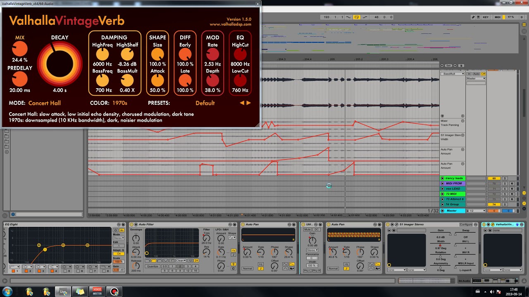Open Master 1/2 output chooser
529x297 pixels.
tap(476, 211)
